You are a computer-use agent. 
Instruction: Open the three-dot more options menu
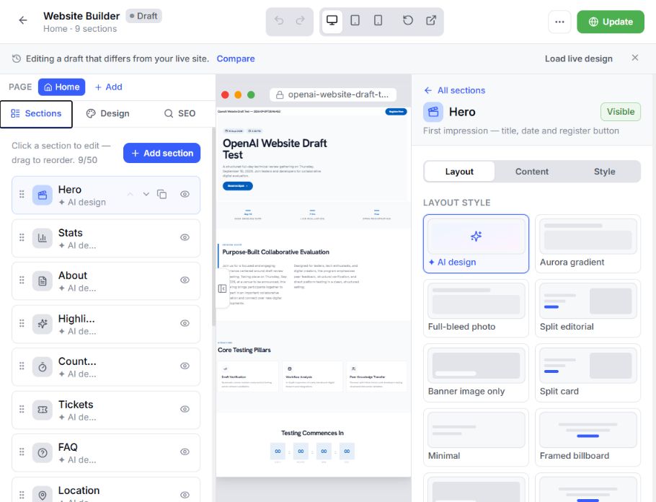[x=559, y=22]
